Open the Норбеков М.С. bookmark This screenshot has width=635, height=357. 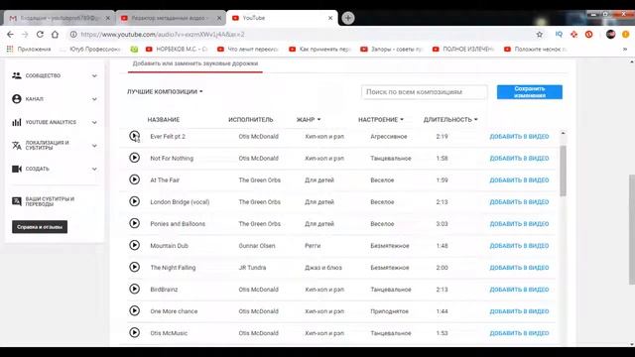pyautogui.click(x=177, y=49)
